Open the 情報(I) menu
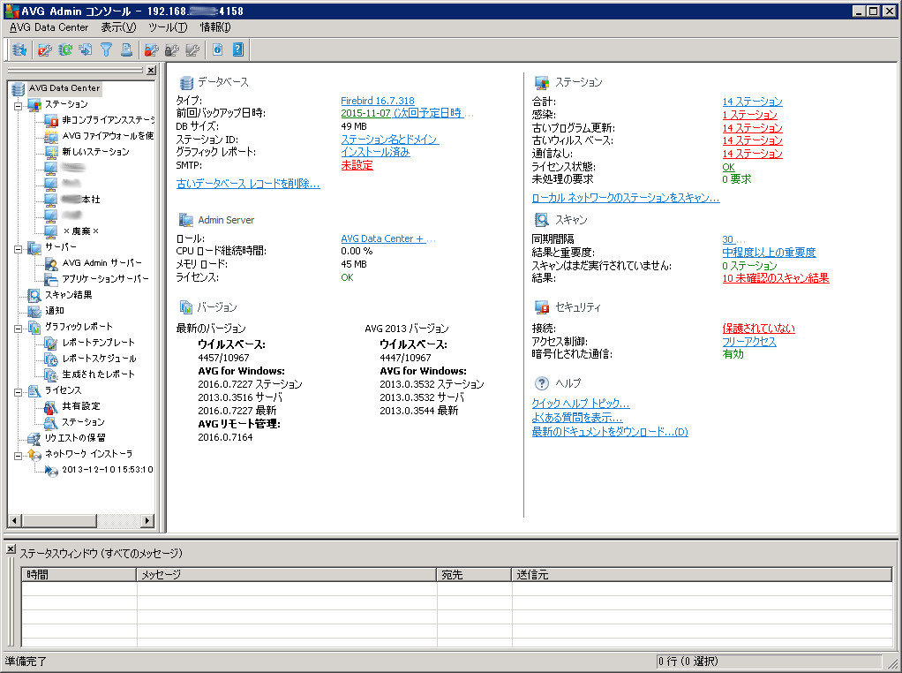902x673 pixels. [x=215, y=27]
